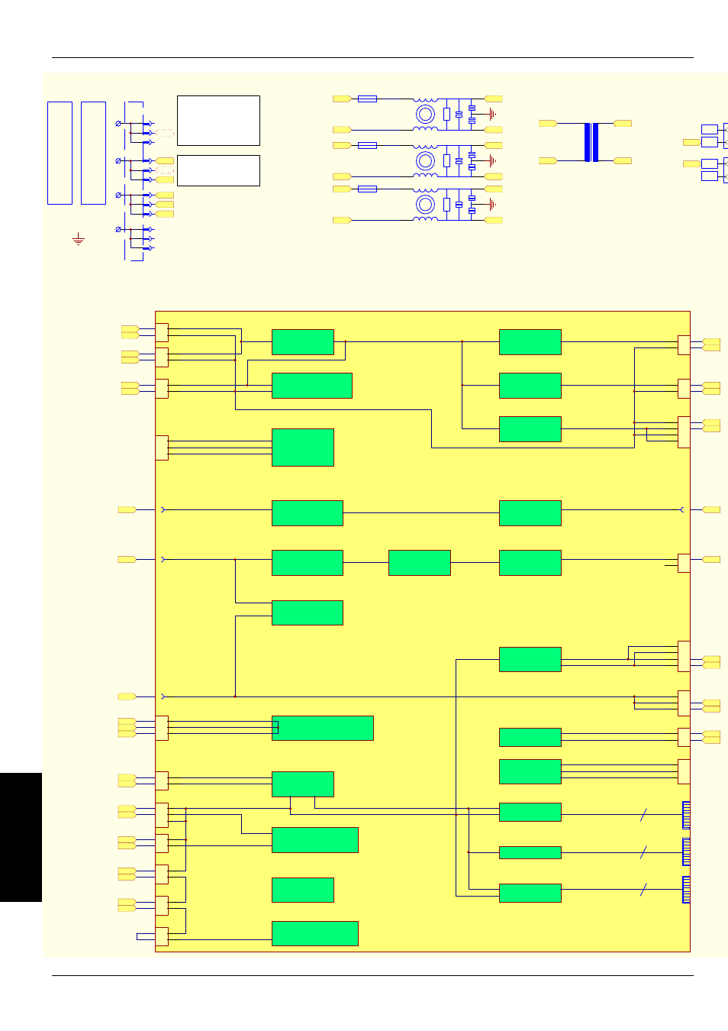The width and height of the screenshot is (728, 1031).
Task: Select the red ground symbol of middle filter
Action: (492, 160)
